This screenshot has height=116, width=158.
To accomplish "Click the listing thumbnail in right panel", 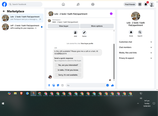I will pyautogui.click(x=136, y=16).
